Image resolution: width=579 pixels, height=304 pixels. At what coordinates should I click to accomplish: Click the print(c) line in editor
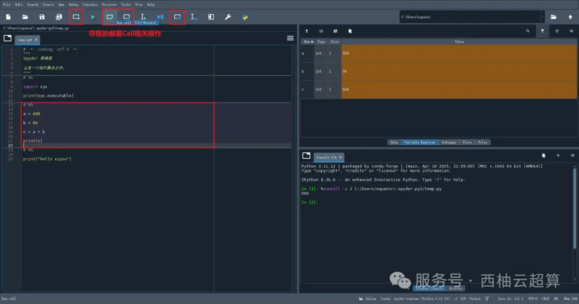pyautogui.click(x=33, y=140)
